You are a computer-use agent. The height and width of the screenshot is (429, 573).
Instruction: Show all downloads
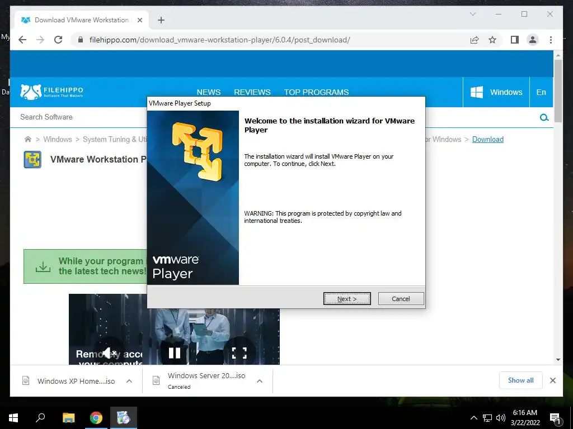pyautogui.click(x=521, y=380)
